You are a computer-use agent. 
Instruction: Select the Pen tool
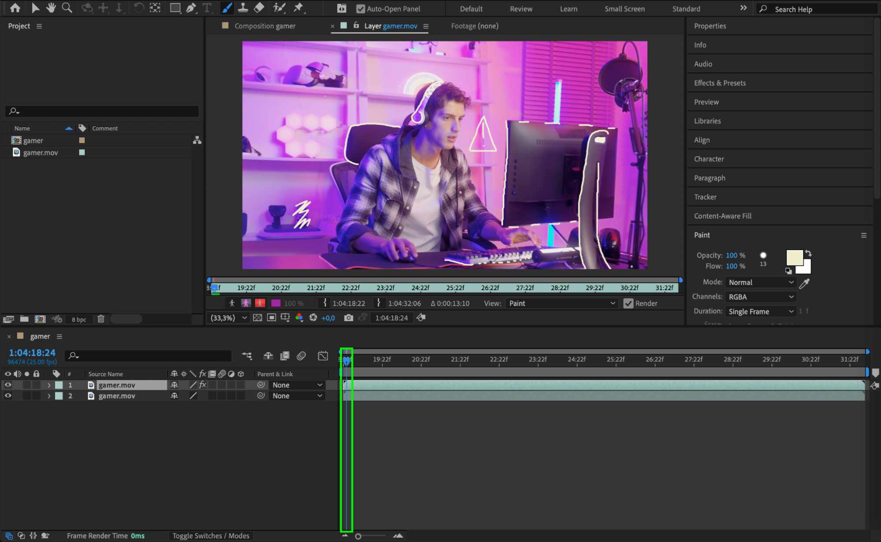click(191, 8)
